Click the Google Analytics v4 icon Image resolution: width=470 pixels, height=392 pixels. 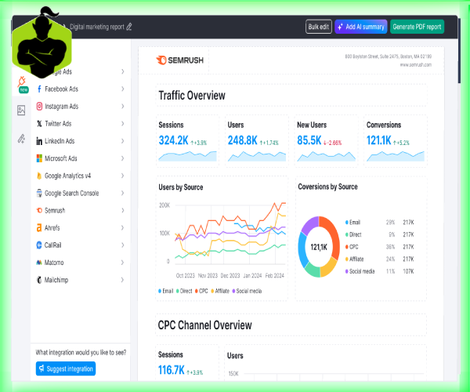[x=39, y=176]
